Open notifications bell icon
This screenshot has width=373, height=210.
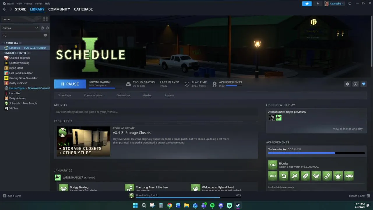point(318,3)
